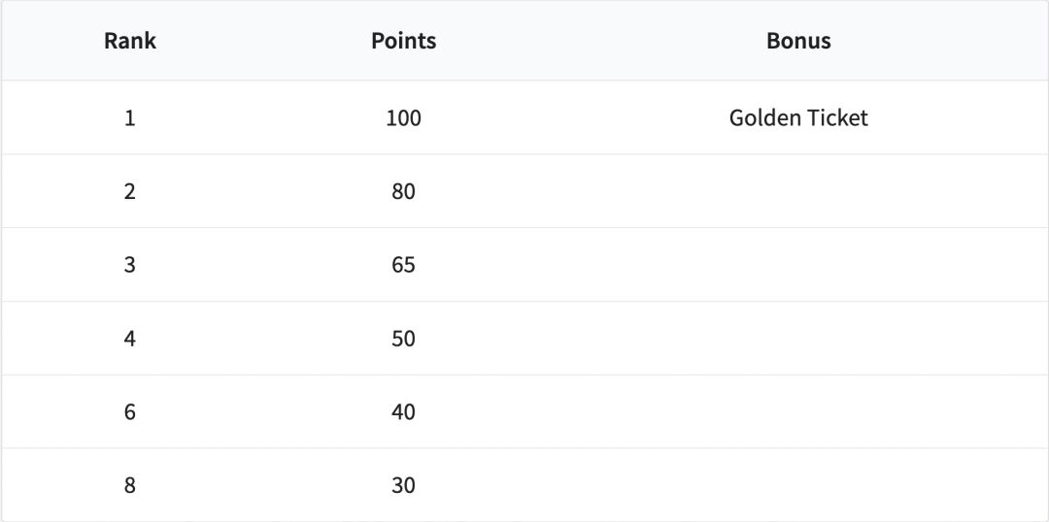The image size is (1049, 522).
Task: Select the Golden Ticket bonus cell
Action: (798, 118)
